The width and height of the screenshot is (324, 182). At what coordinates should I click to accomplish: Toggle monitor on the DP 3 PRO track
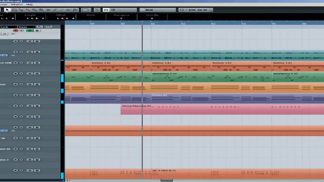pyautogui.click(x=21, y=170)
